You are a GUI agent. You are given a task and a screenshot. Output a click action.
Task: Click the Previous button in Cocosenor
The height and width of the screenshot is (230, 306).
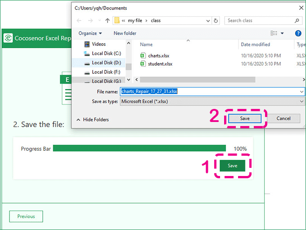pos(26,216)
